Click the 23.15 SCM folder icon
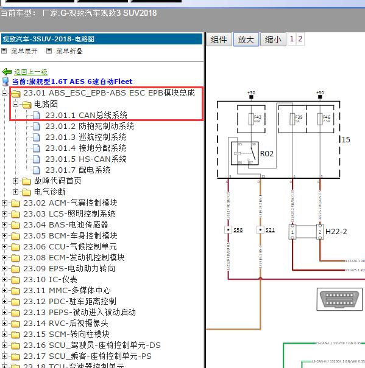This screenshot has width=365, height=368. coord(15,334)
